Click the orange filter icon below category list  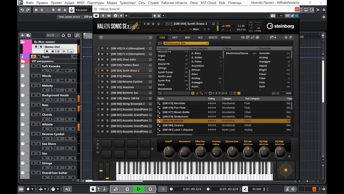pos(193,93)
